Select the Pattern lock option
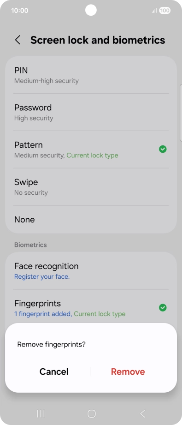This screenshot has width=182, height=425. (x=91, y=150)
